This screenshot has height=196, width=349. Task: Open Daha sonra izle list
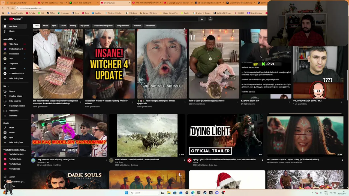pyautogui.click(x=15, y=101)
